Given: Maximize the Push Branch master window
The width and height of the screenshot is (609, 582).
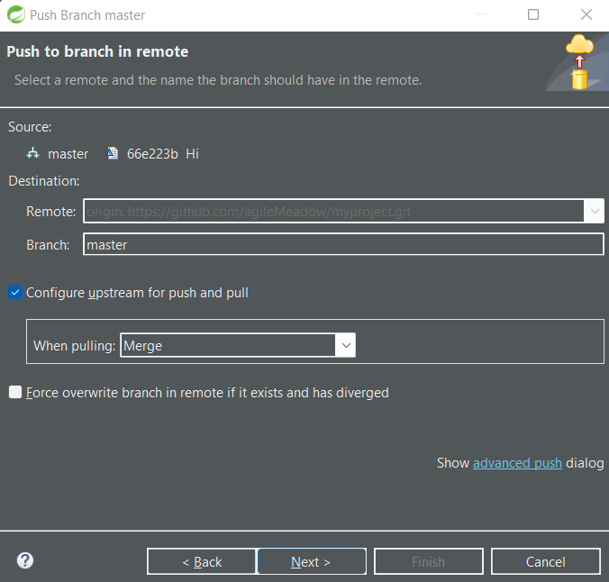Looking at the screenshot, I should (533, 14).
